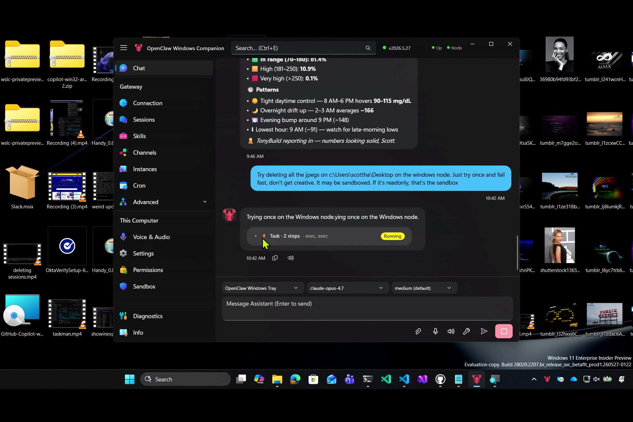This screenshot has width=633, height=422.
Task: Select the 36980b94fd93bf2 portrait image file
Action: 560,59
